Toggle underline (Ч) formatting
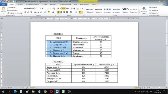This screenshot has height=94, width=168. [31, 12]
